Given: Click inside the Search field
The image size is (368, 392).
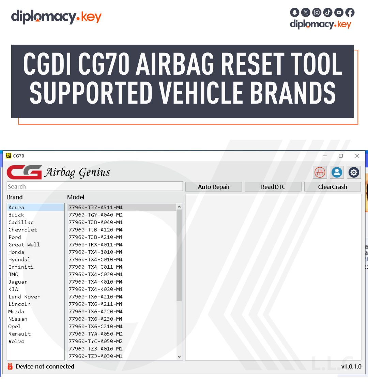Looking at the screenshot, I should click(x=94, y=186).
